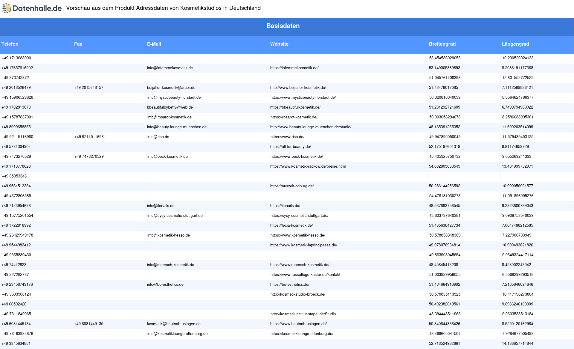
Task: Select longitude value 8.81174659729
Action: (515, 147)
